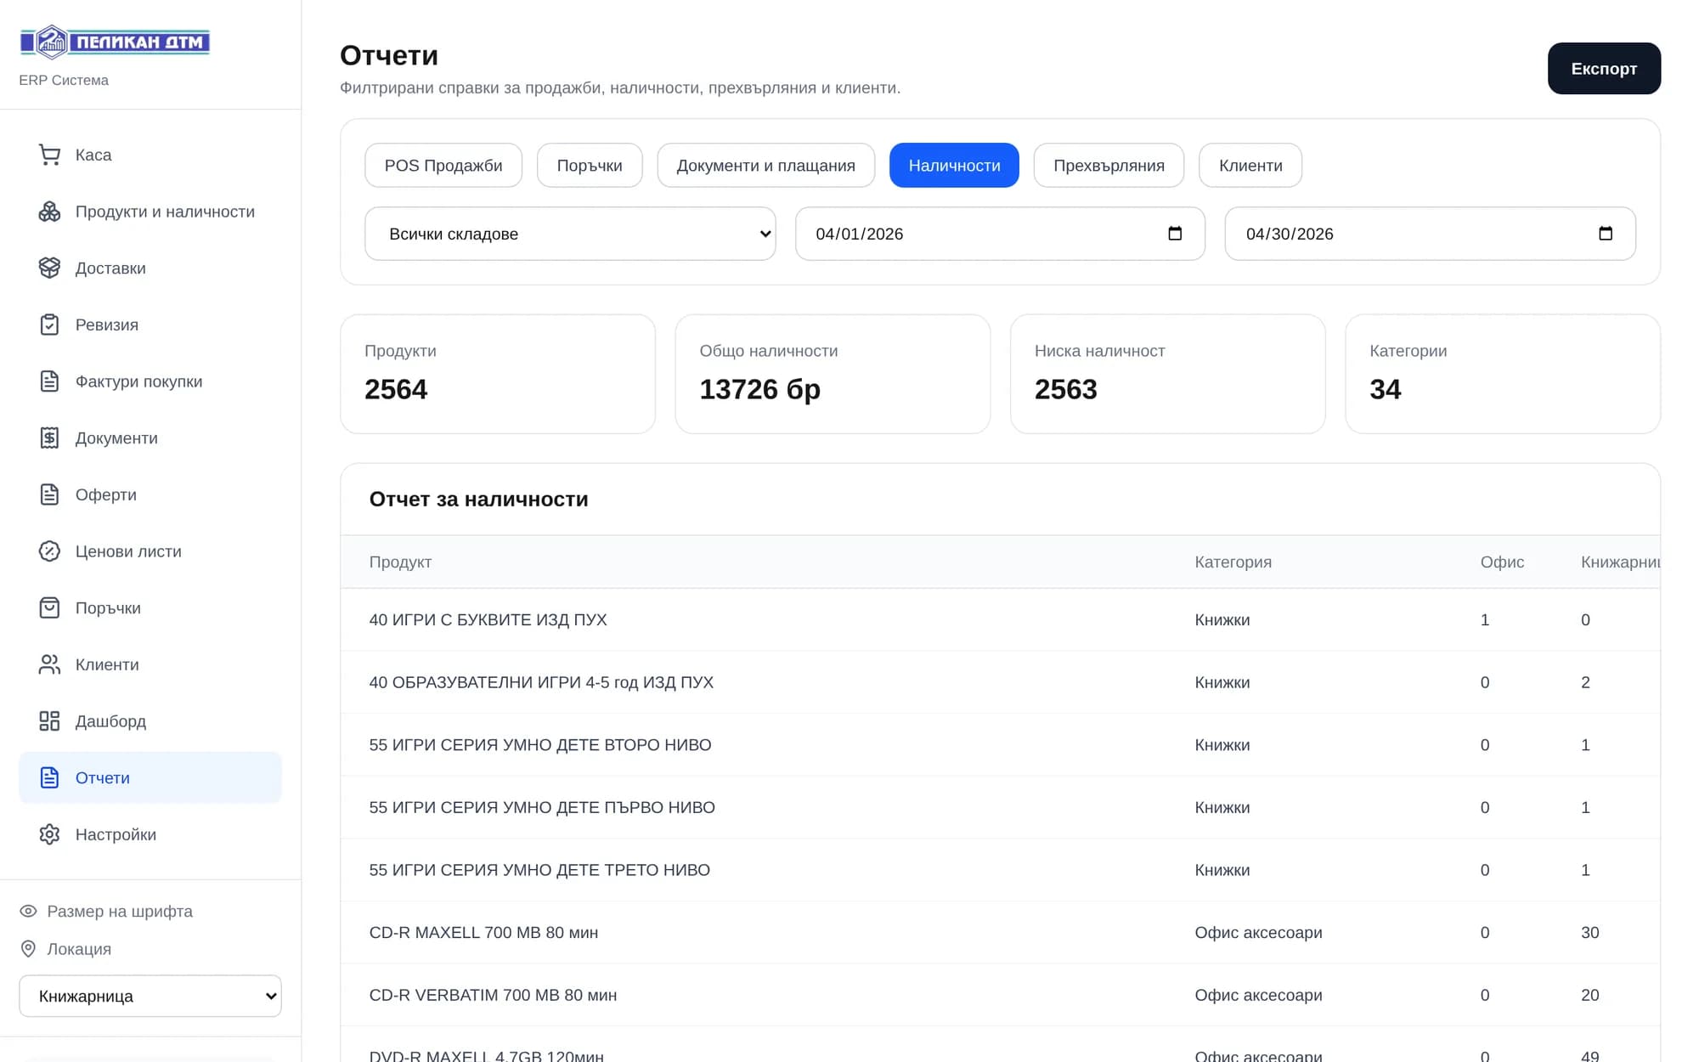This screenshot has width=1699, height=1062.
Task: Click the Ниска наличност card value 2563
Action: [x=1065, y=389]
